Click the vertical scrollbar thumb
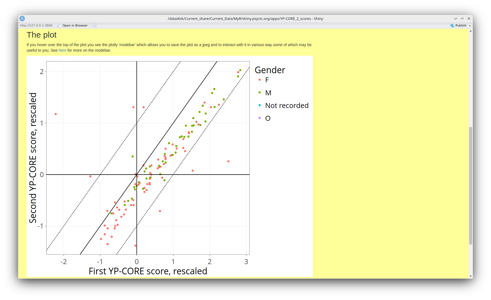Screen dimensions: 491x300 (471, 185)
